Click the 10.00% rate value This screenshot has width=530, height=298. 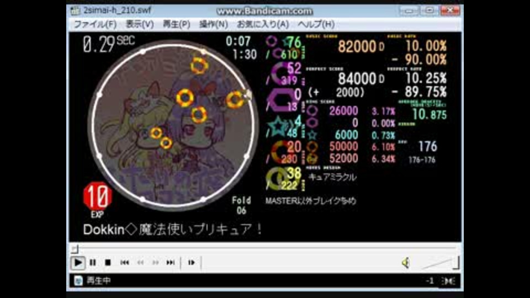point(426,46)
